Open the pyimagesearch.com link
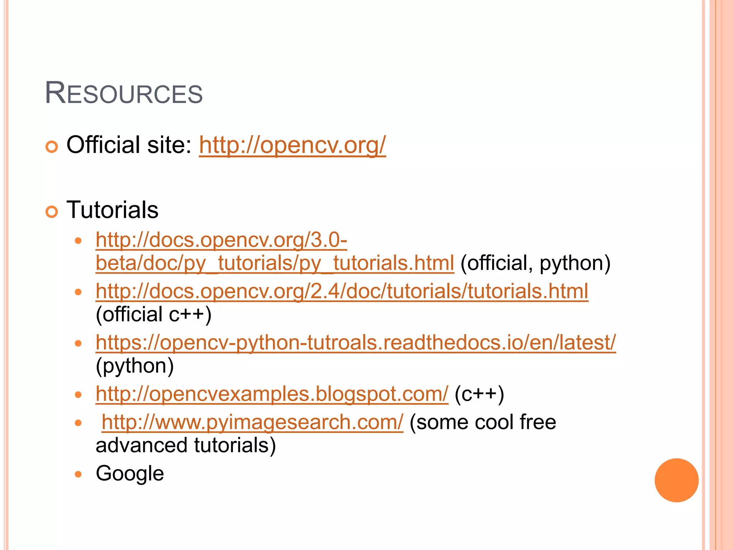Viewport: 734px width, 550px height. click(252, 422)
